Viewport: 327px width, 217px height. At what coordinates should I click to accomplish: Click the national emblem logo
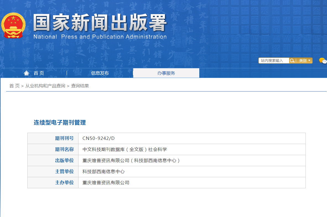click(x=13, y=25)
